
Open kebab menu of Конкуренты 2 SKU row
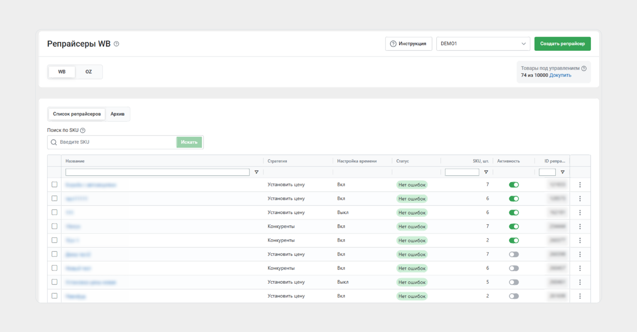tap(580, 240)
